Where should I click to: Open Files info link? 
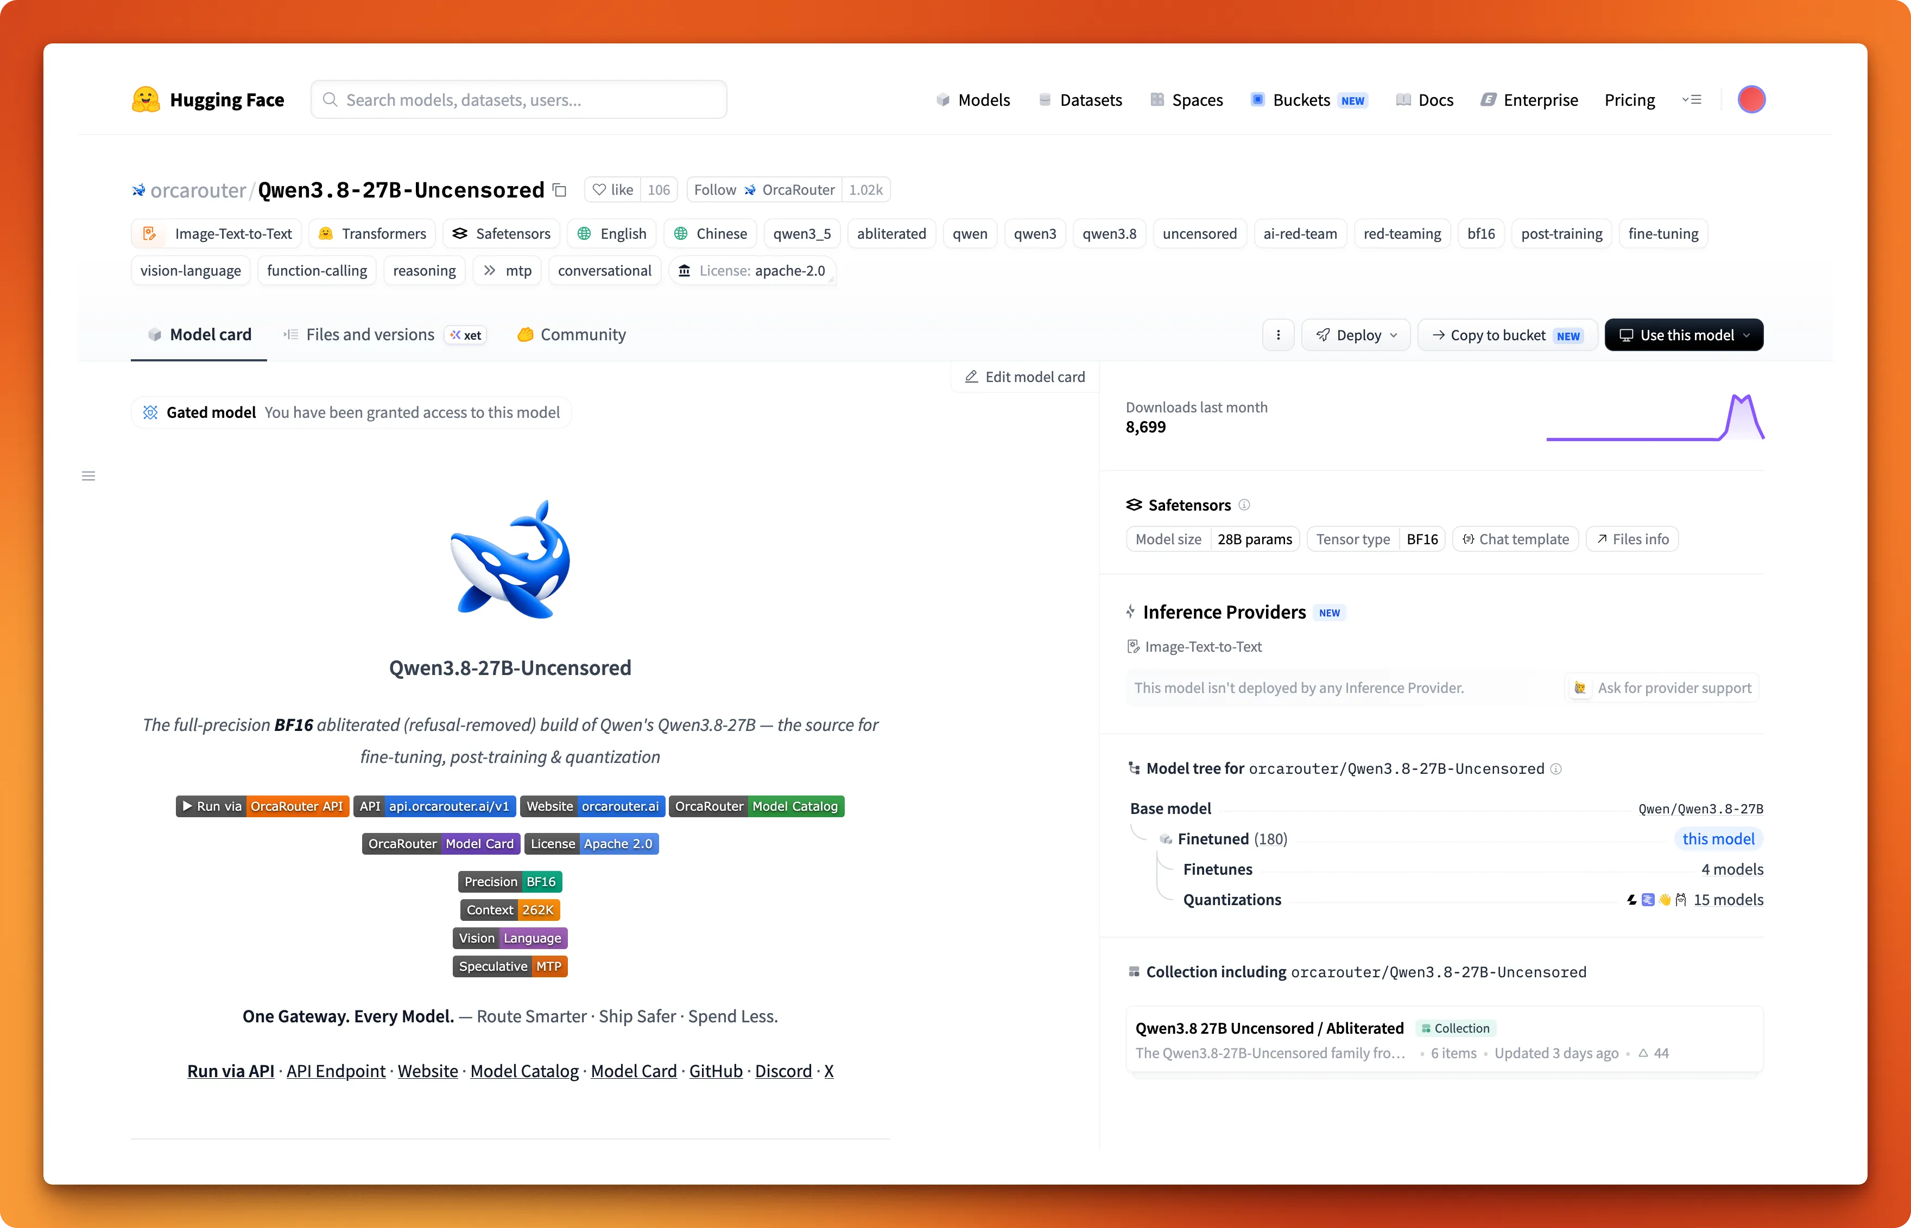1632,539
